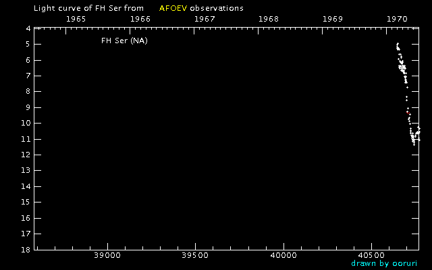Click magnitude 11 axis label
Screen dimensions: 432x270
tap(26, 139)
